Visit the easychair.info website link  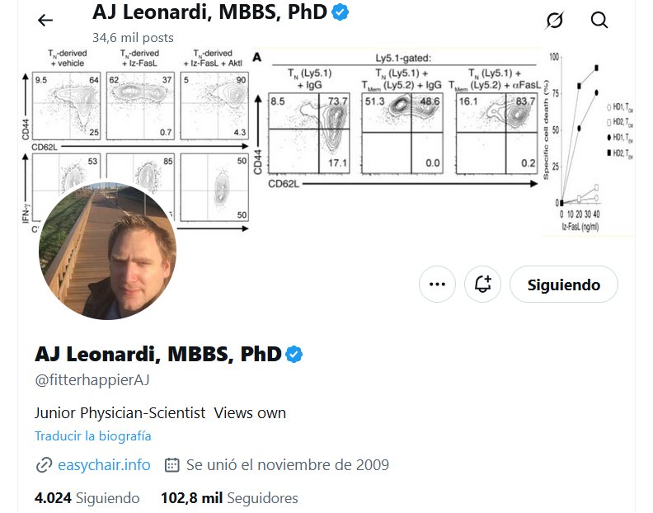pyautogui.click(x=104, y=465)
